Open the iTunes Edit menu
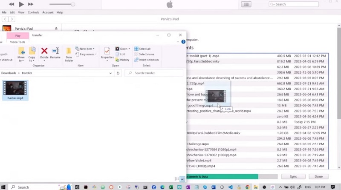Screen dimensions: 341x190 (x=12, y=12)
